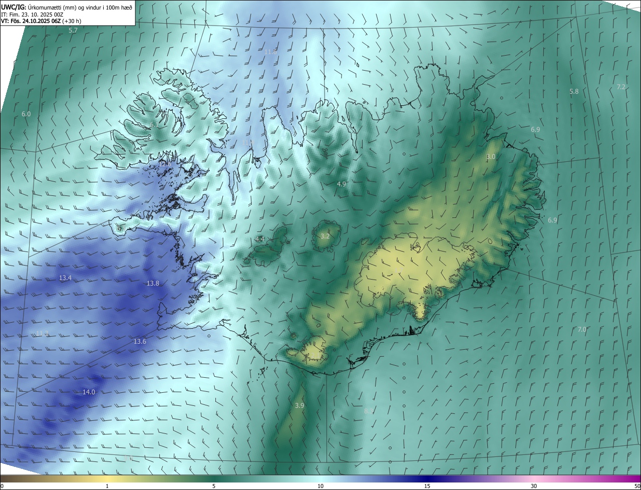
Task: Click the 5.8 value label on the map
Action: 574,92
